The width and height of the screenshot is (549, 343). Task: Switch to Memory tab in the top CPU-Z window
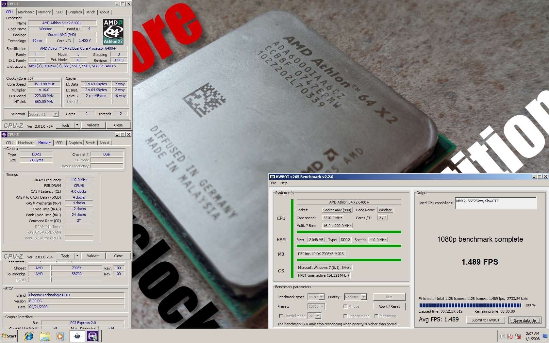coord(44,12)
